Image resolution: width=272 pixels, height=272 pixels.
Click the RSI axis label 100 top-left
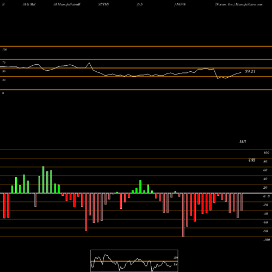[4, 50]
